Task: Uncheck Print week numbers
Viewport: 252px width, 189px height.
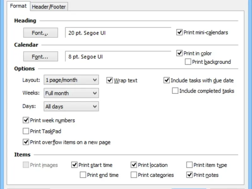Action: pyautogui.click(x=26, y=120)
